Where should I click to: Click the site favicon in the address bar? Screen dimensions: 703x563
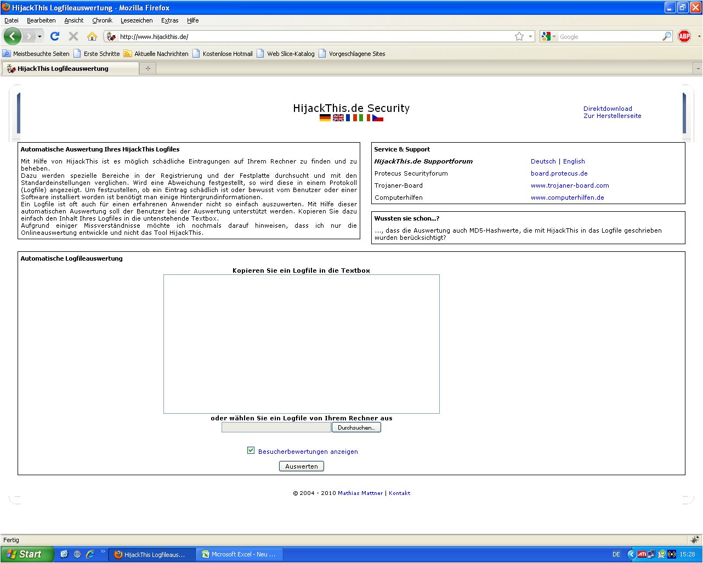[111, 37]
